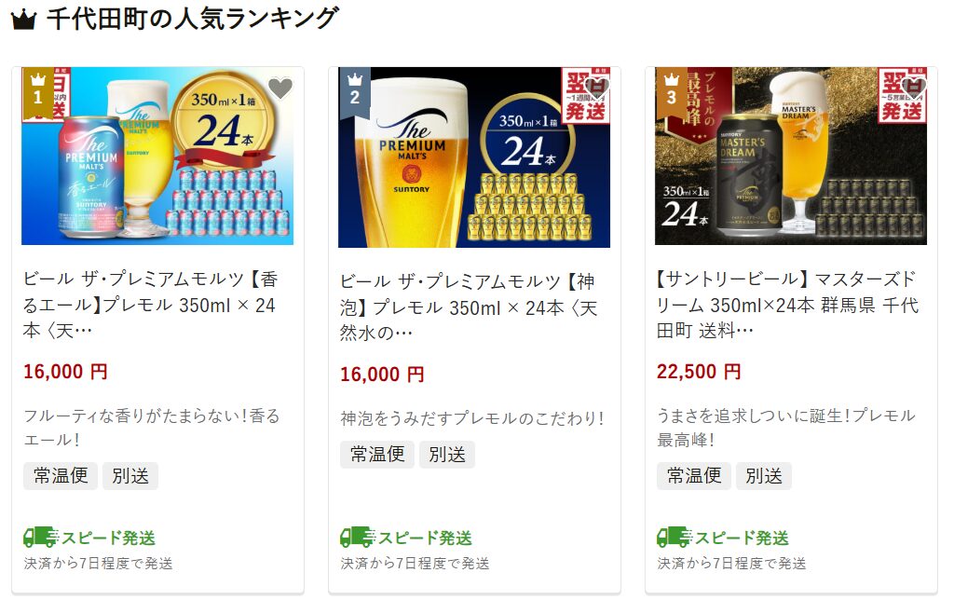Favorite the 香るエール product with heart icon
954x600 pixels.
280,89
